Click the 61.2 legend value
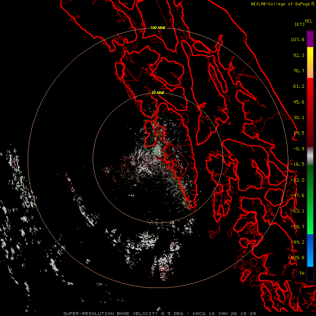This screenshot has width=316, height=316. pos(299,86)
